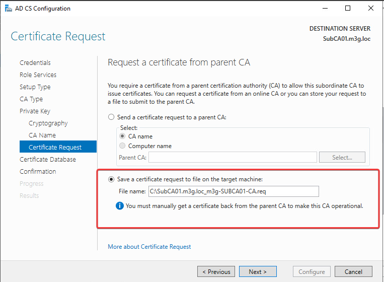The width and height of the screenshot is (384, 282).
Task: Click the AD CS Configuration title bar icon
Action: pyautogui.click(x=7, y=8)
